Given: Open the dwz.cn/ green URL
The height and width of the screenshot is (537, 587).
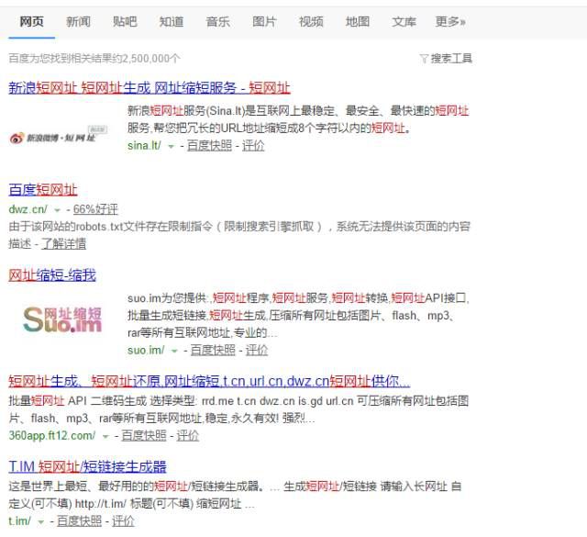Looking at the screenshot, I should coord(28,209).
